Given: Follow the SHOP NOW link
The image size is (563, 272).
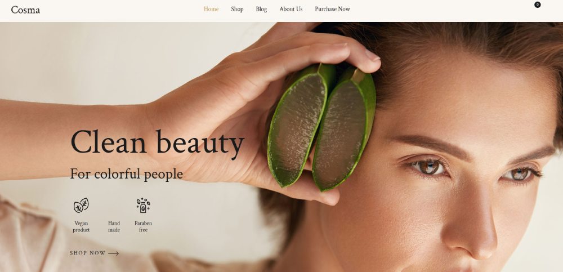Looking at the screenshot, I should 94,253.
